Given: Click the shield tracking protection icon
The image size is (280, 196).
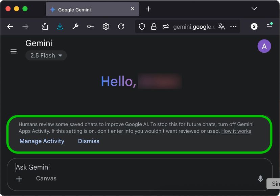Looking at the screenshot, I should click(x=142, y=26).
